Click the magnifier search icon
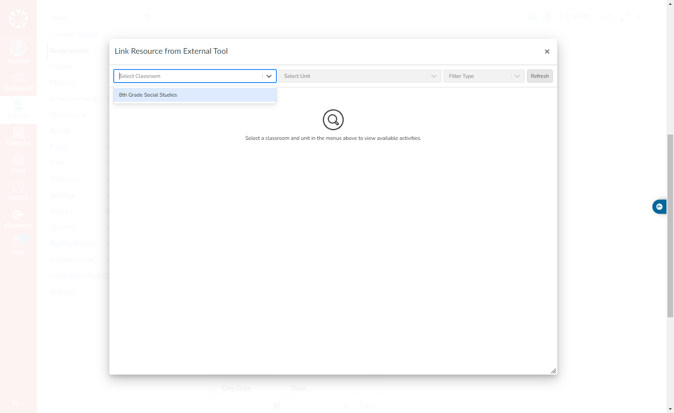The width and height of the screenshot is (674, 413). 333,120
